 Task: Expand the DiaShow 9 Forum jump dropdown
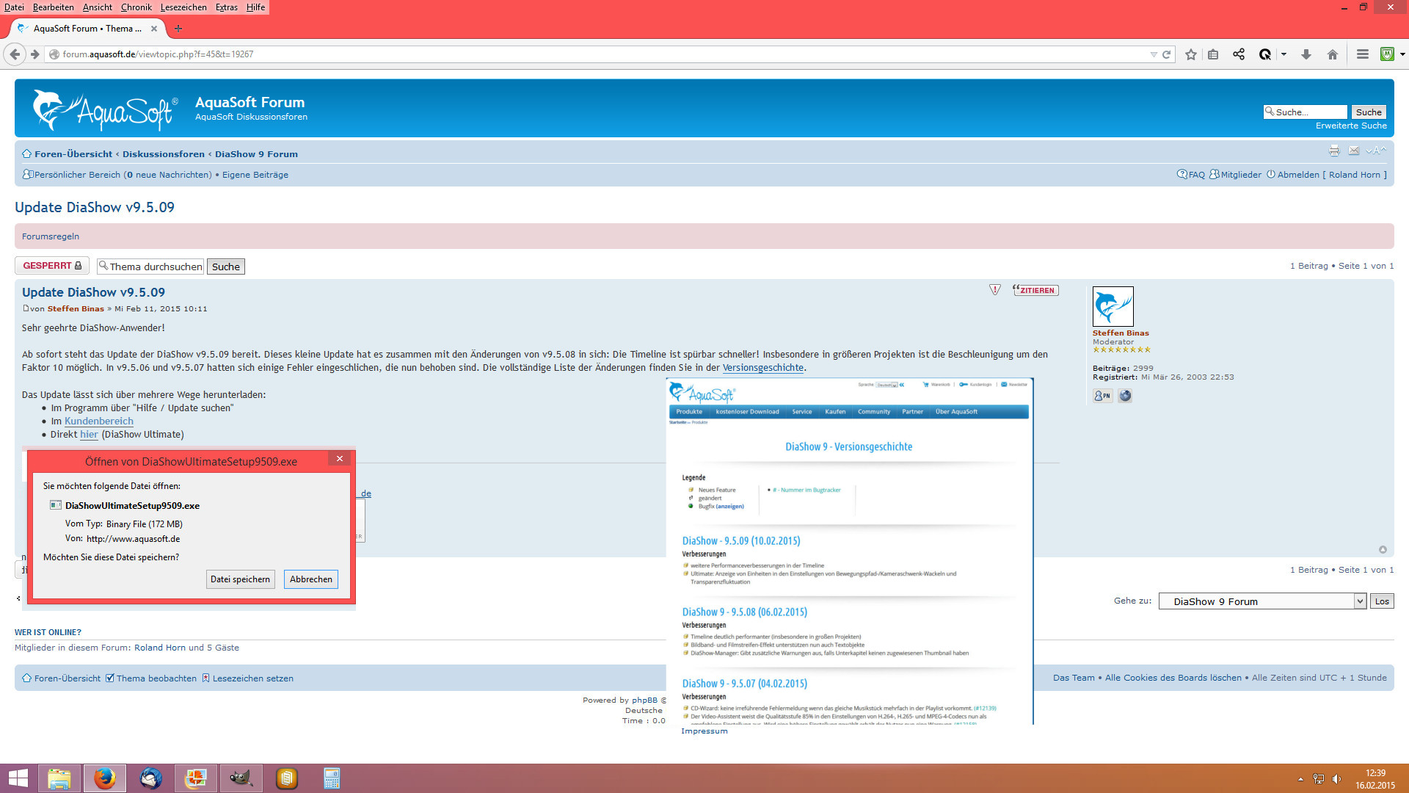click(x=1359, y=601)
